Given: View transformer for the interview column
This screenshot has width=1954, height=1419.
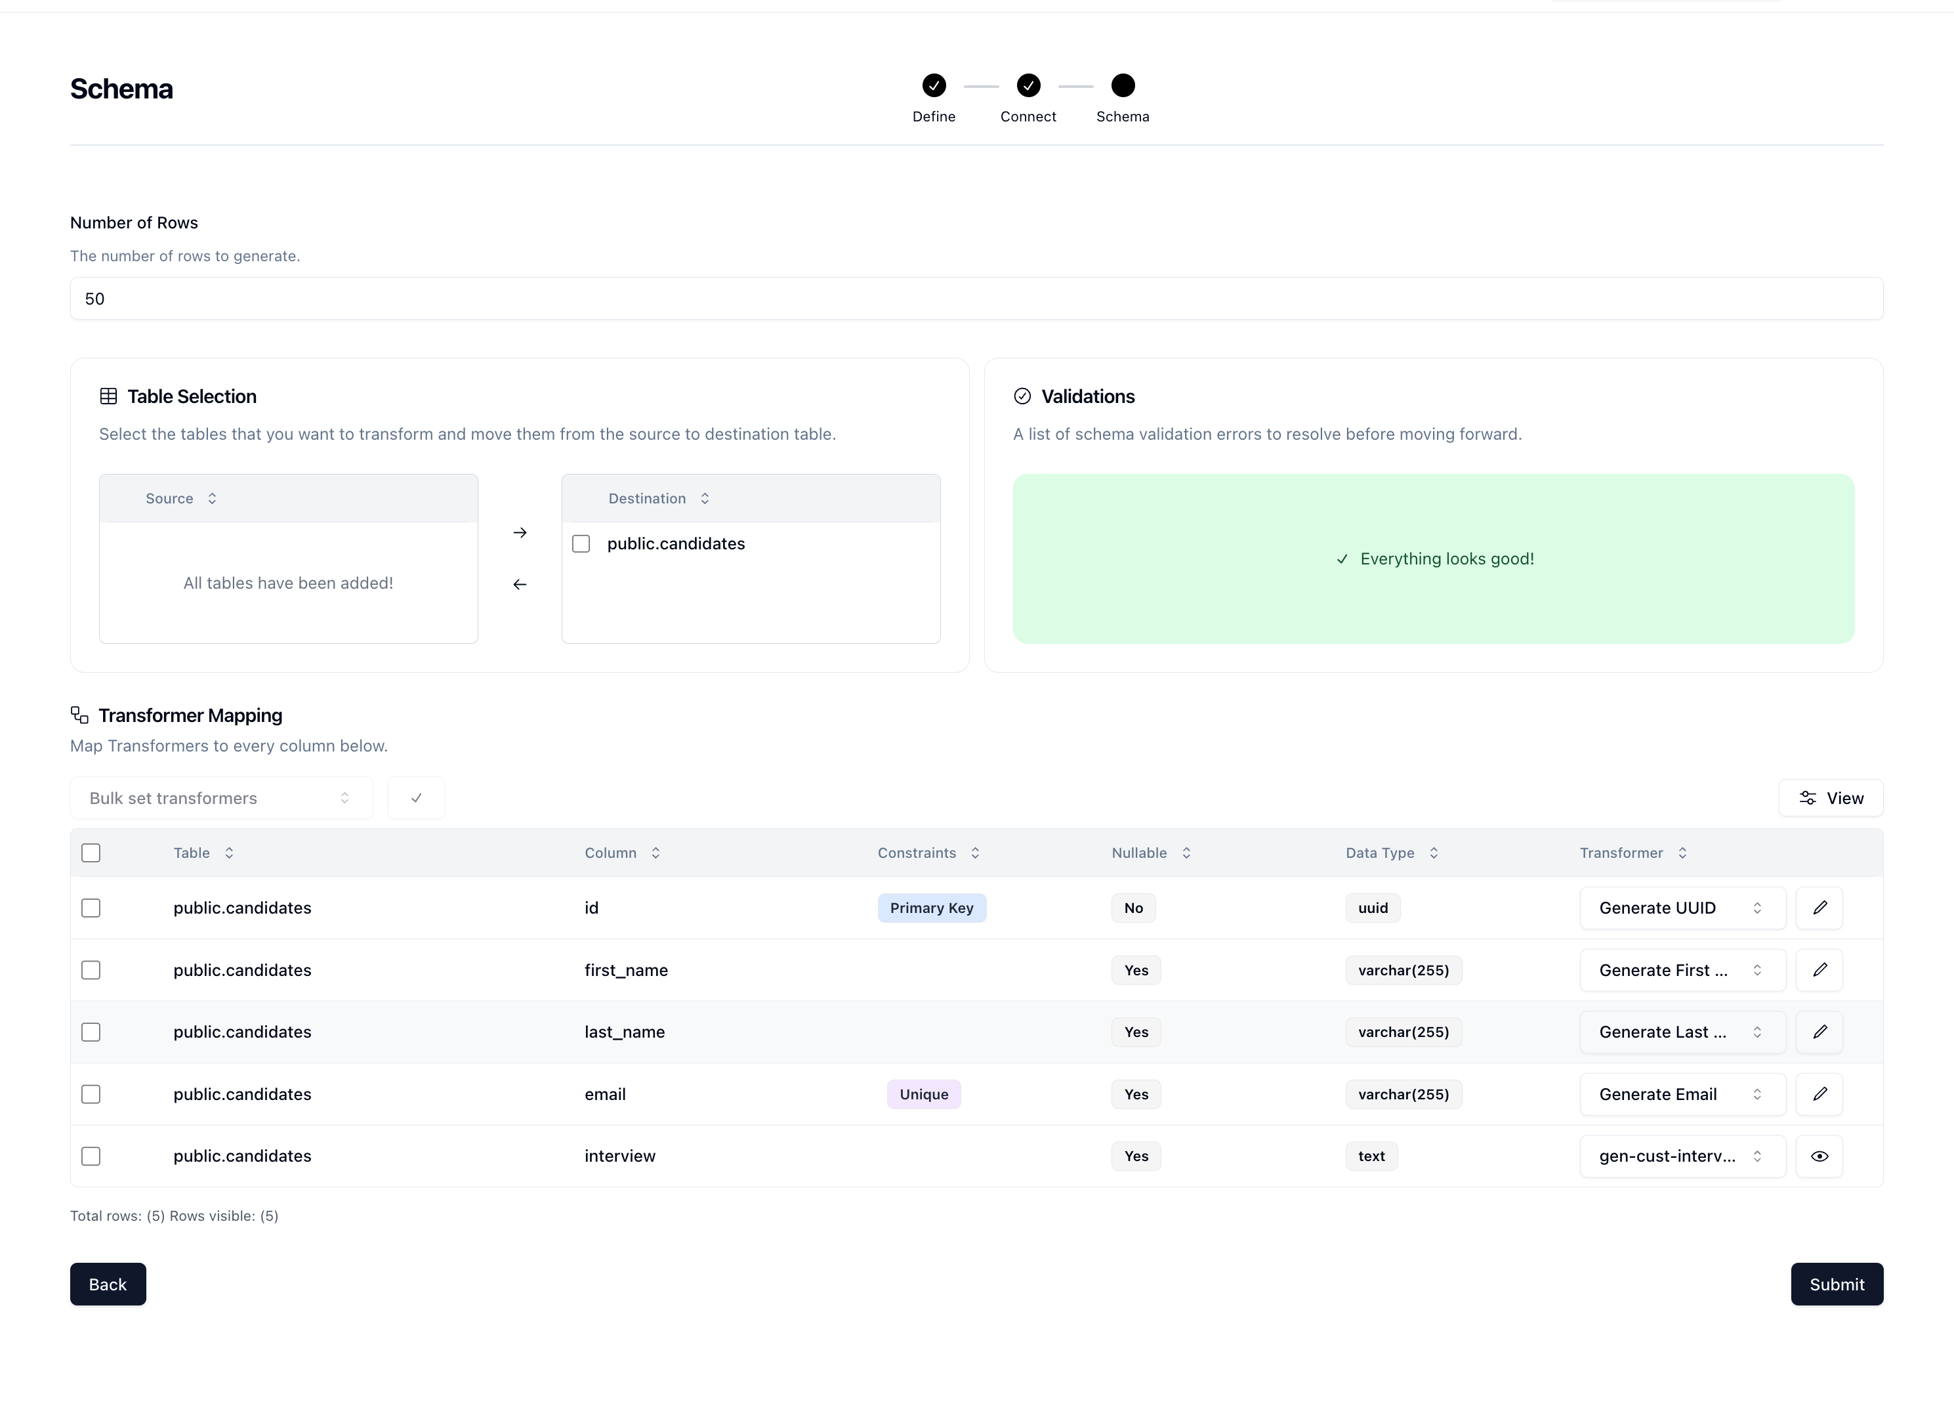Looking at the screenshot, I should tap(1819, 1155).
